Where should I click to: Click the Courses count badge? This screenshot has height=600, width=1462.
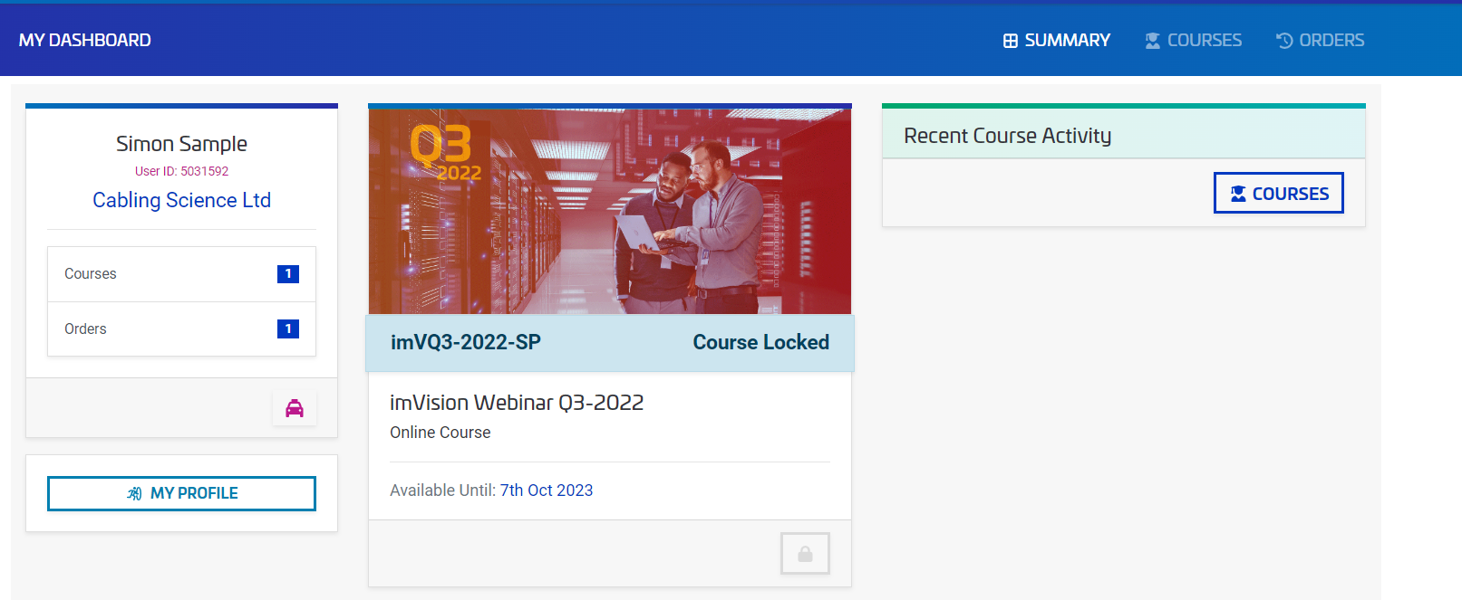[x=288, y=274]
